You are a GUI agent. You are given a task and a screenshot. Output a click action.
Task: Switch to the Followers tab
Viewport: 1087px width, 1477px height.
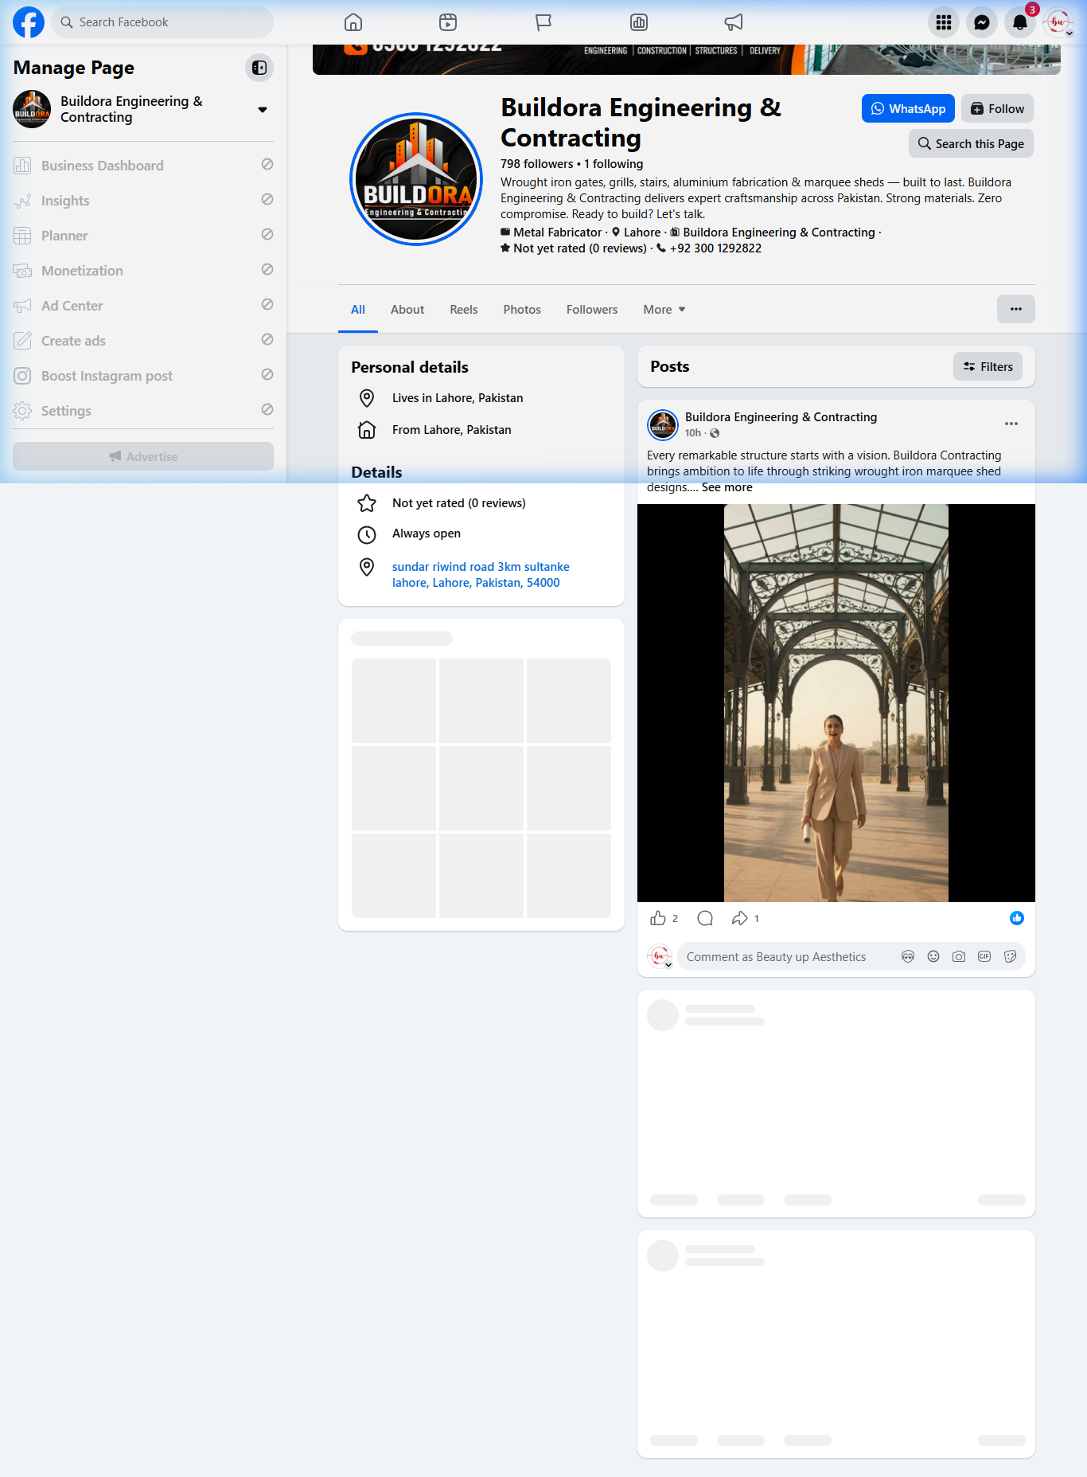592,310
